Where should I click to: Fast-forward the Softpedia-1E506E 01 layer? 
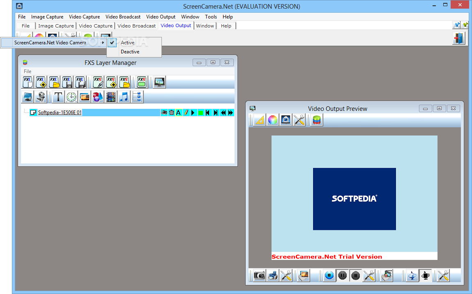click(230, 113)
